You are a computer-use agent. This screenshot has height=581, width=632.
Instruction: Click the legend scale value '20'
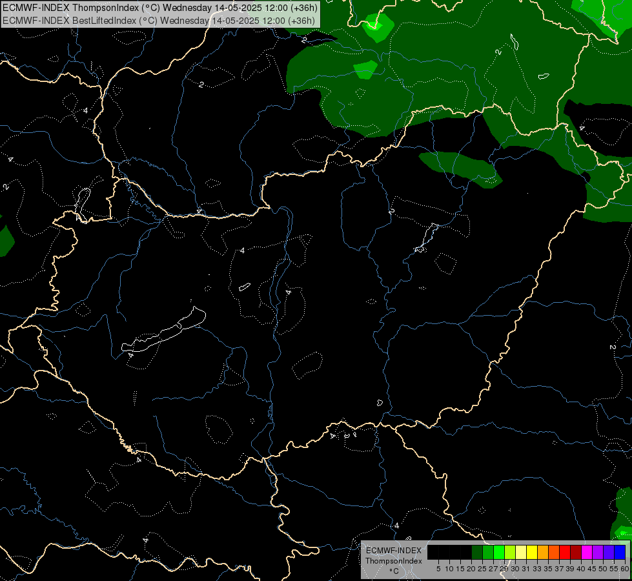pos(471,569)
